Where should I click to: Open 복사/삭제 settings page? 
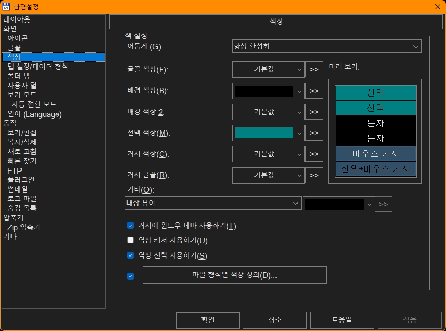[22, 142]
